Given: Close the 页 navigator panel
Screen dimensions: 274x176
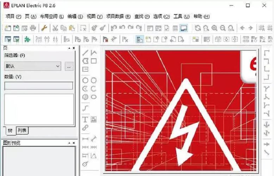Looking at the screenshot, I should click(74, 48).
